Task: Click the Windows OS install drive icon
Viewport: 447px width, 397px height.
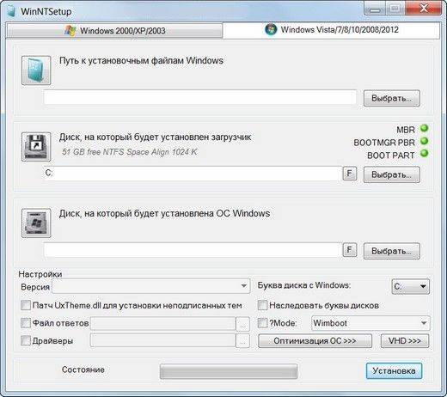Action: [36, 223]
